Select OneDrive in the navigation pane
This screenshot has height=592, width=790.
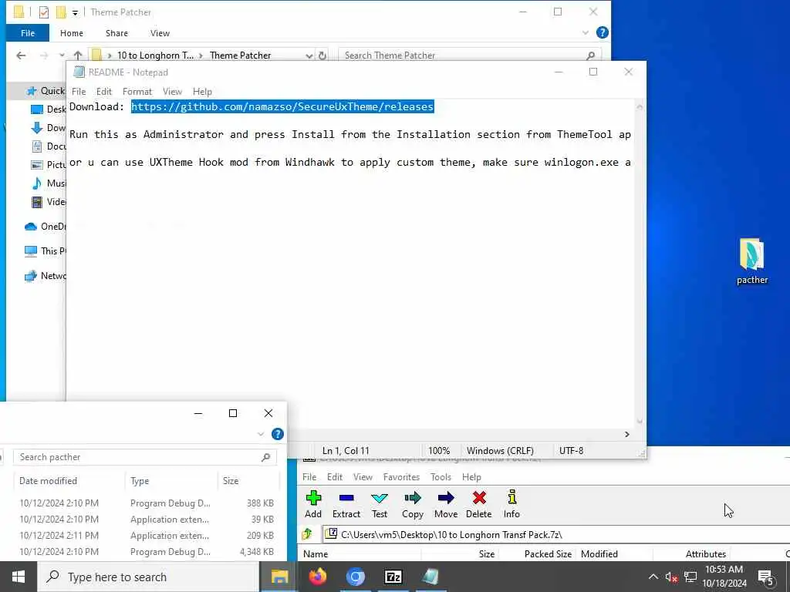(x=46, y=227)
